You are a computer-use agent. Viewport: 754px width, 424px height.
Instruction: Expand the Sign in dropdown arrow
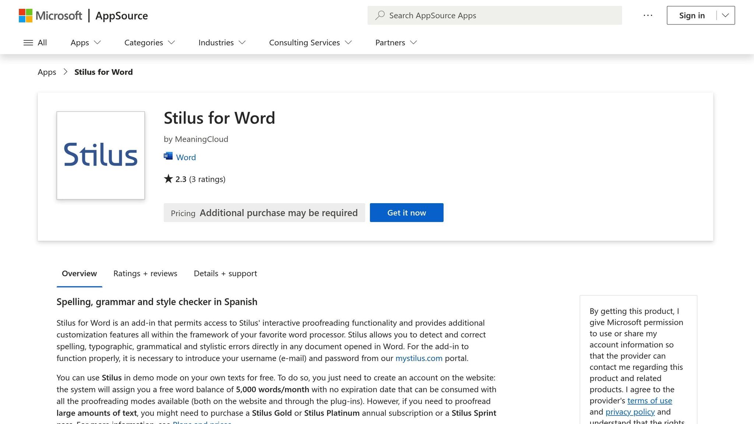(725, 15)
